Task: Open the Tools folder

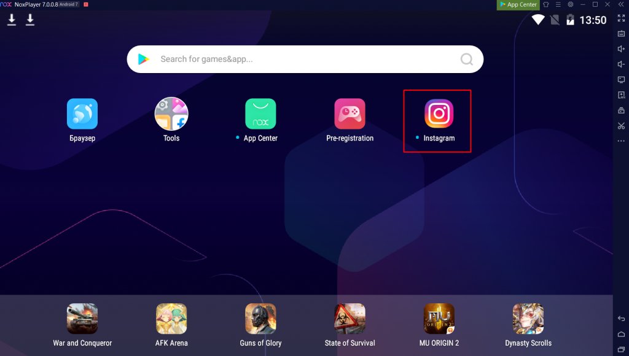Action: click(171, 114)
